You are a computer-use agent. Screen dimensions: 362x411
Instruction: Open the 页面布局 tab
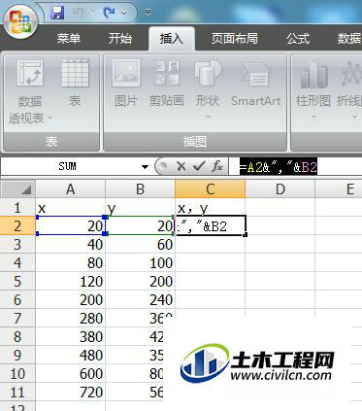[235, 39]
